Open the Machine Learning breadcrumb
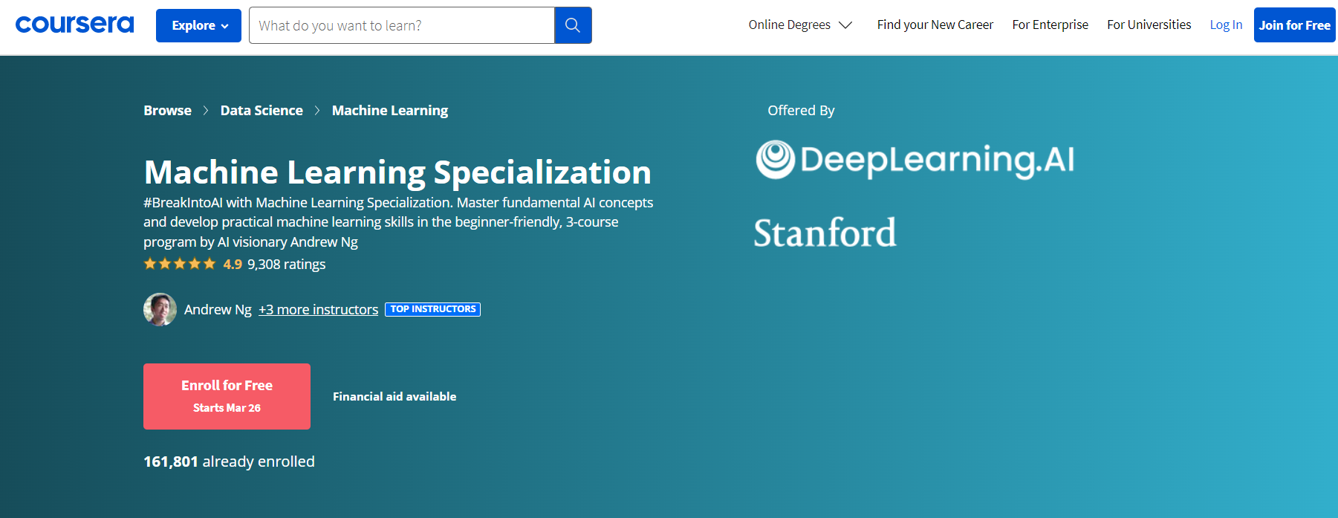1338x518 pixels. coord(390,111)
